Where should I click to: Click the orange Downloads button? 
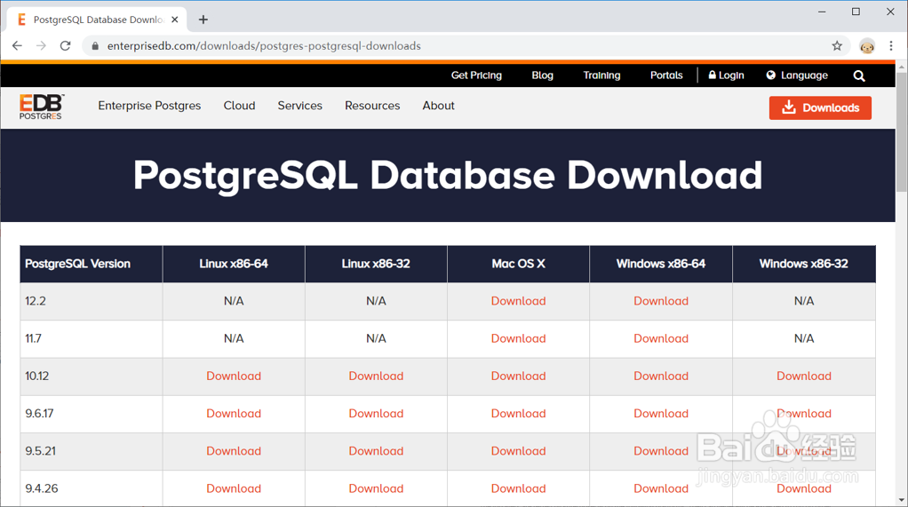tap(820, 107)
